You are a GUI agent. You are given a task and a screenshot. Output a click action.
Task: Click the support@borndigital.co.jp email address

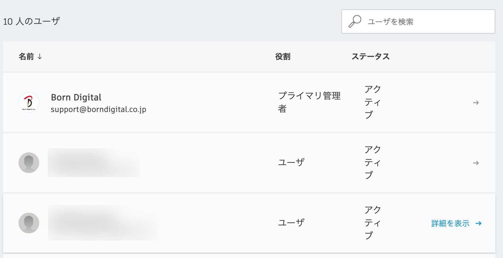(98, 109)
